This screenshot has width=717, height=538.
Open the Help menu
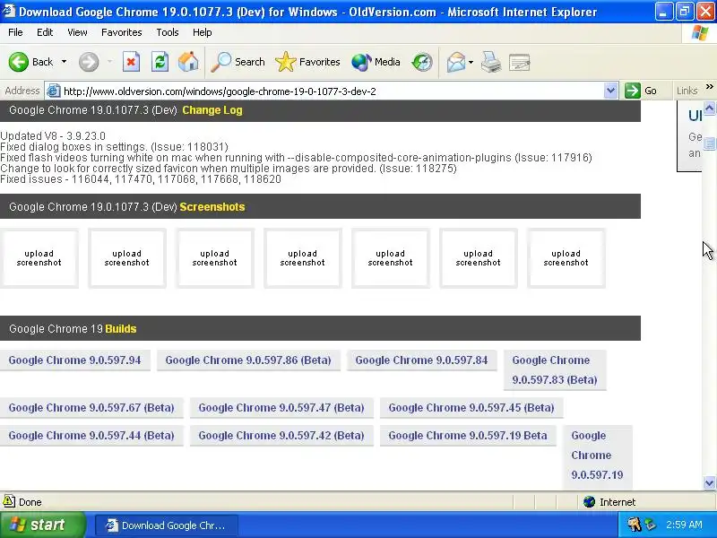(x=203, y=32)
